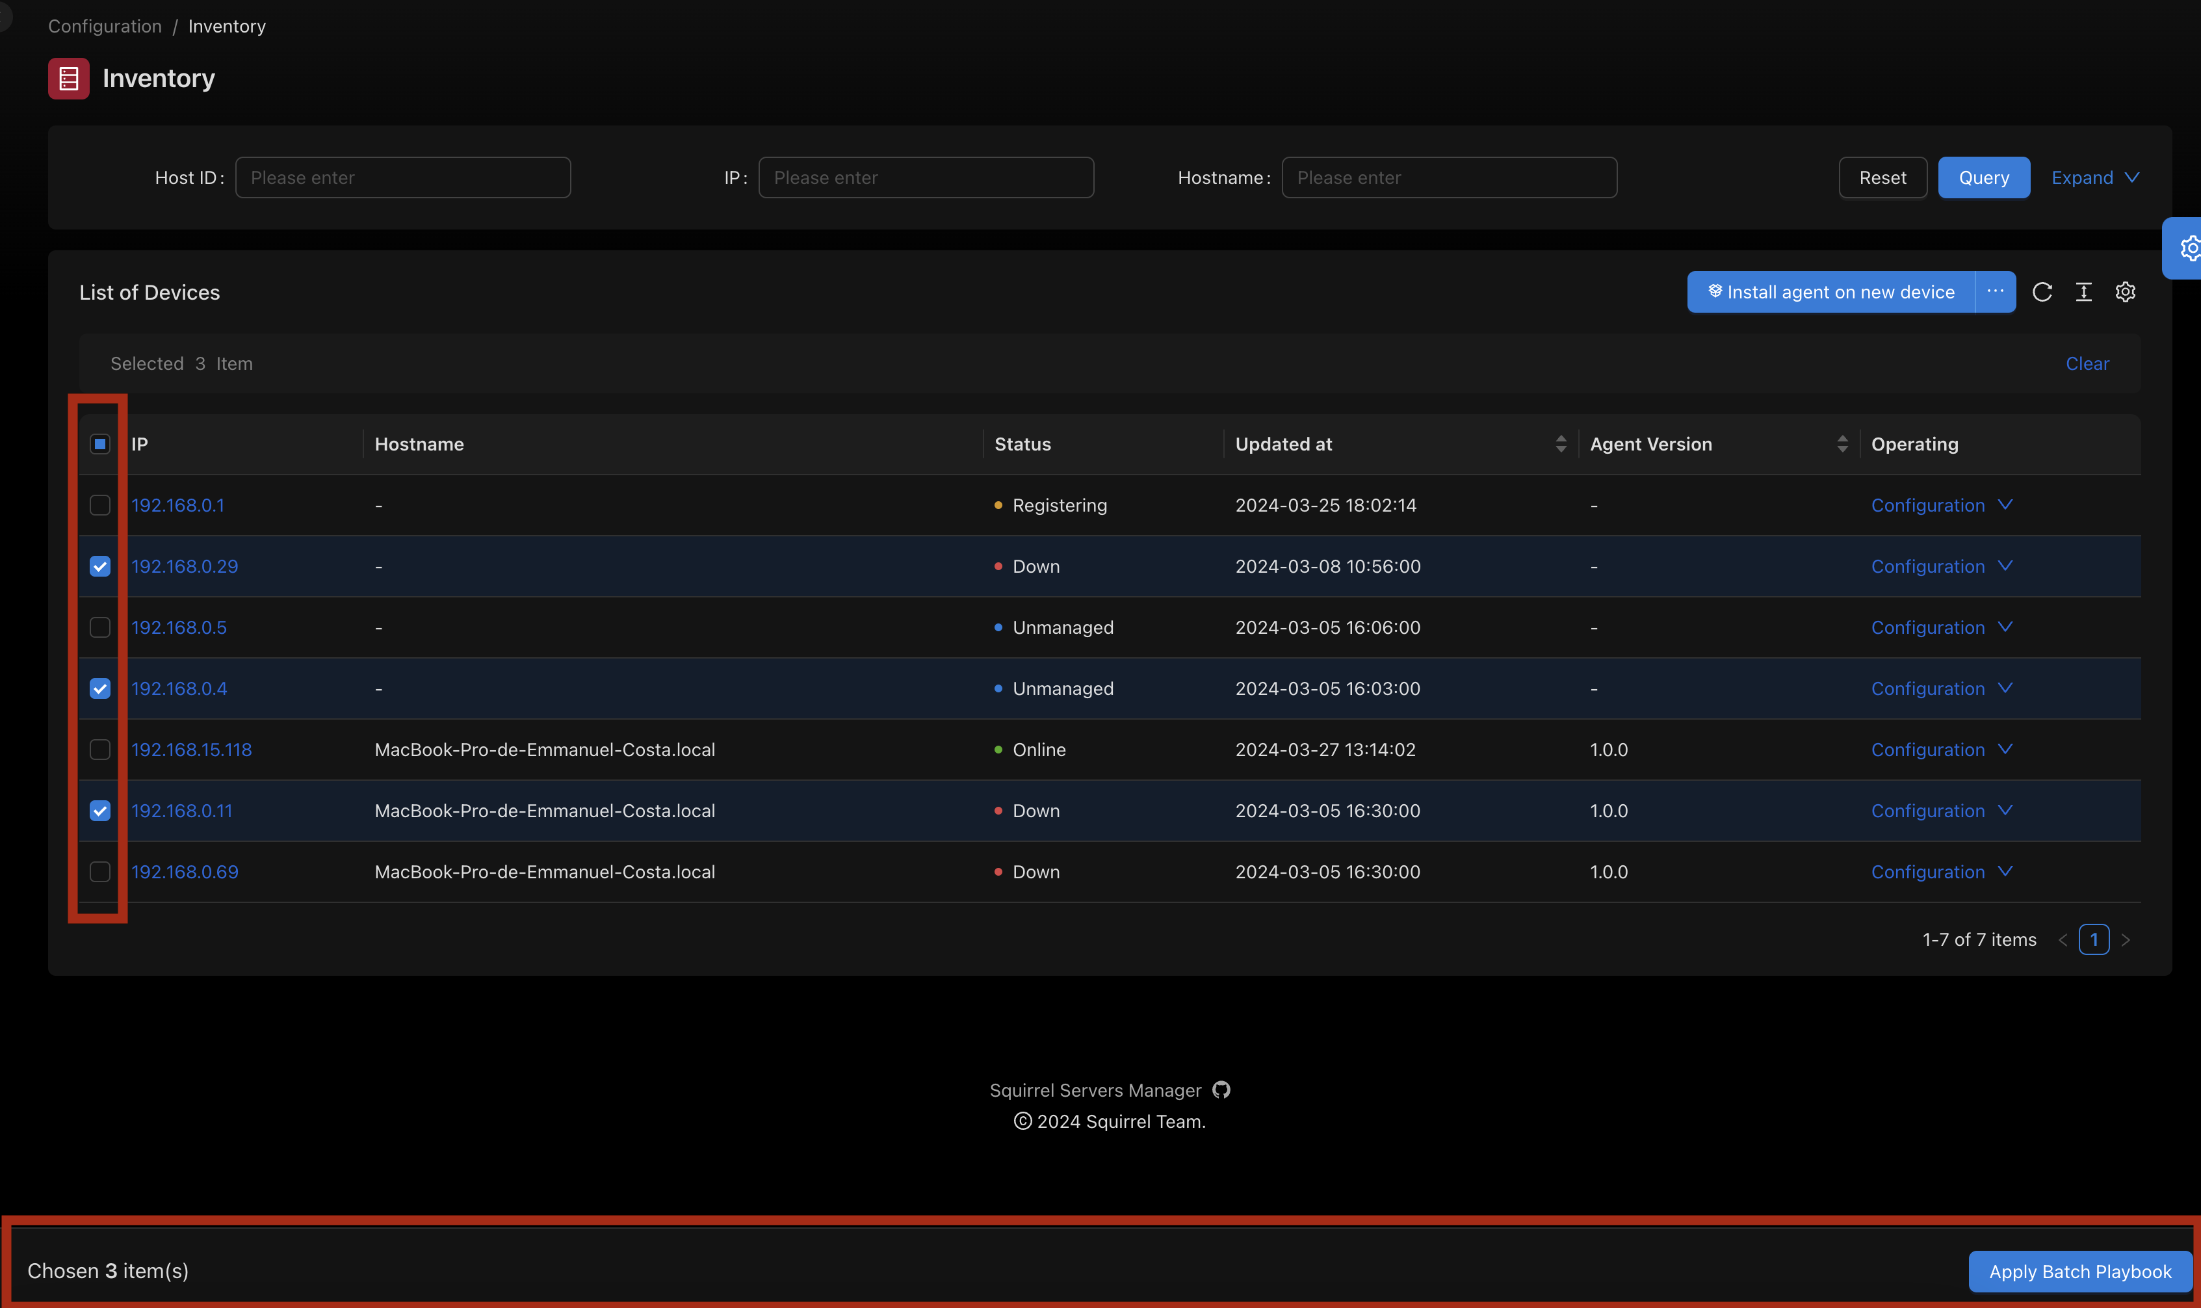Uncheck the box for 192.168.0.29
Screen dimensions: 2201x1308
click(x=99, y=566)
